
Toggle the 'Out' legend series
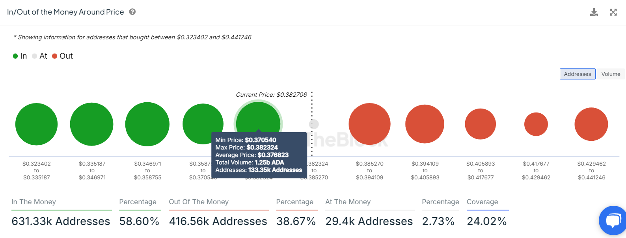coord(63,56)
